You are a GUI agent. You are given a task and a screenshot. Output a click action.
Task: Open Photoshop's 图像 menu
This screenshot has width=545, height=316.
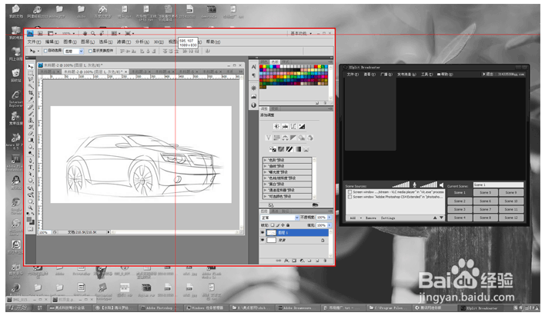(x=70, y=42)
